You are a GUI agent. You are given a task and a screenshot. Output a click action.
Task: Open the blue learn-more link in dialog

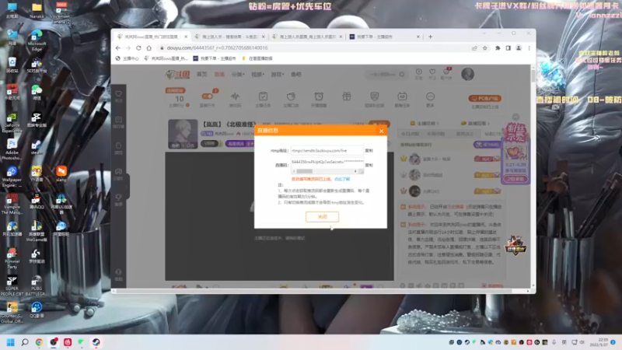coord(342,180)
